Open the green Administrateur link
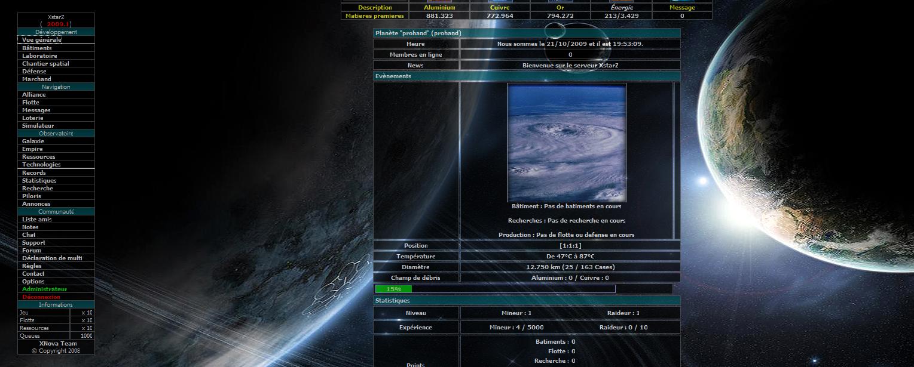Screen dimensions: 914x367 [x=45, y=289]
